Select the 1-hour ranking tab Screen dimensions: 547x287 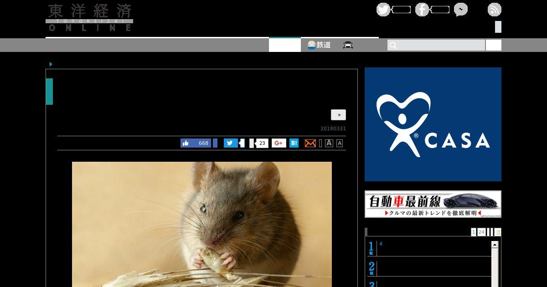click(474, 232)
